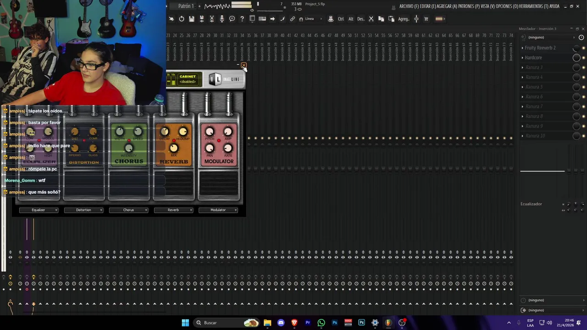This screenshot has height=330, width=587.
Task: Open the Modulator pedal dropdown
Action: point(218,210)
